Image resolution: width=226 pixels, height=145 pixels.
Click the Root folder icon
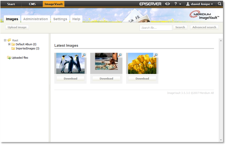click(9, 40)
